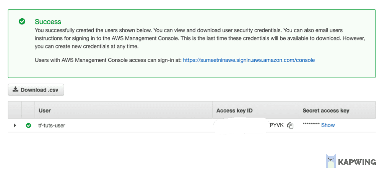Viewport: 387px width, 174px height.
Task: Click the empty first header cell of the table
Action: (15, 111)
